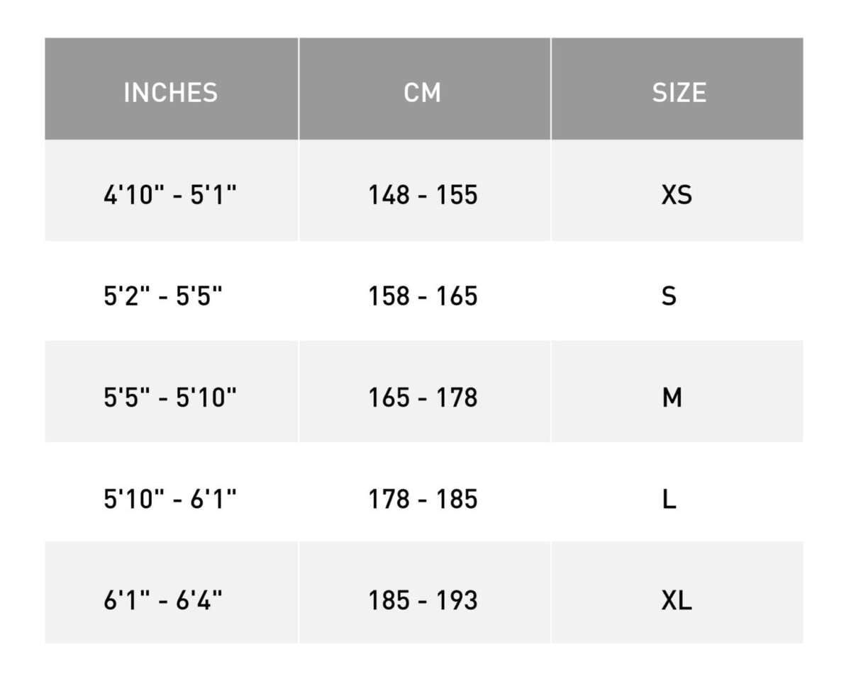This screenshot has width=851, height=693.
Task: Select the 5'2" - 5'5" inches cell
Action: pyautogui.click(x=163, y=295)
